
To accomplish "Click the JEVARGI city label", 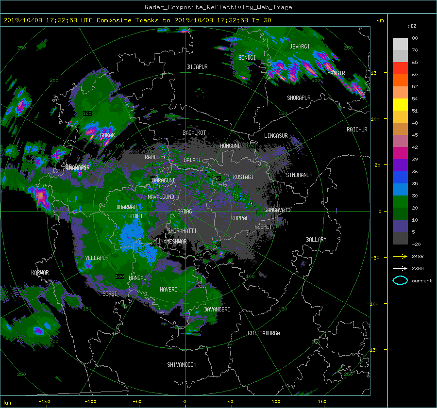I will (x=300, y=47).
